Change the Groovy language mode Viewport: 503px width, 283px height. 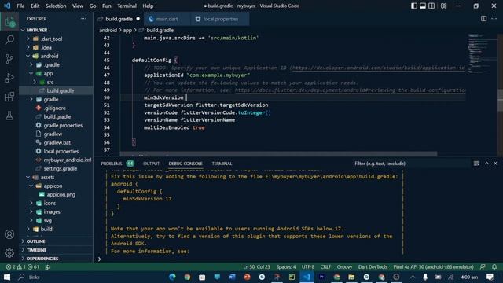(344, 267)
